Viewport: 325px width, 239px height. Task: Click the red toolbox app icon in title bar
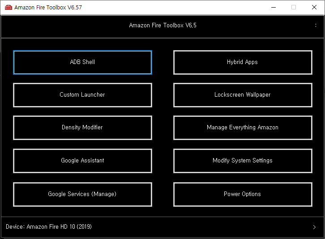[x=9, y=8]
